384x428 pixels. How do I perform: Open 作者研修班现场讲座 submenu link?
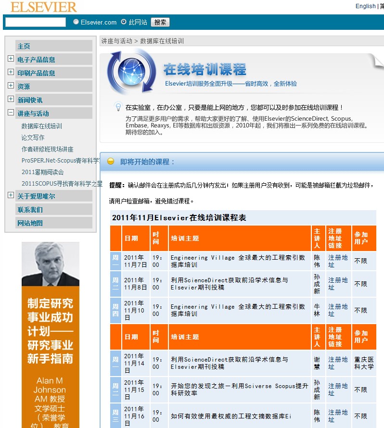(48, 149)
